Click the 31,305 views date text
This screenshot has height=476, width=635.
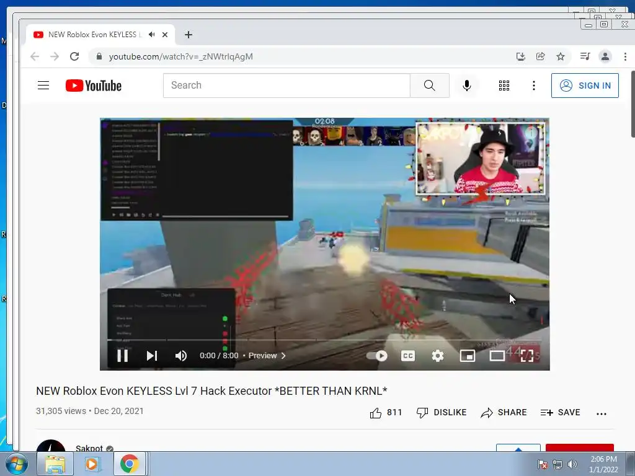tap(90, 412)
